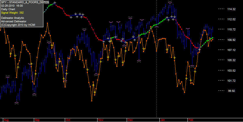This screenshot has height=122, width=243.
Task: Click the 112.52 price level label
Action: tap(231, 19)
